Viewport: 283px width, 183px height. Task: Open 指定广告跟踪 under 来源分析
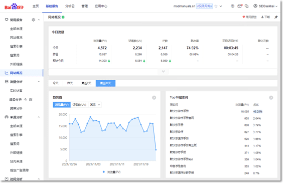point(19,170)
